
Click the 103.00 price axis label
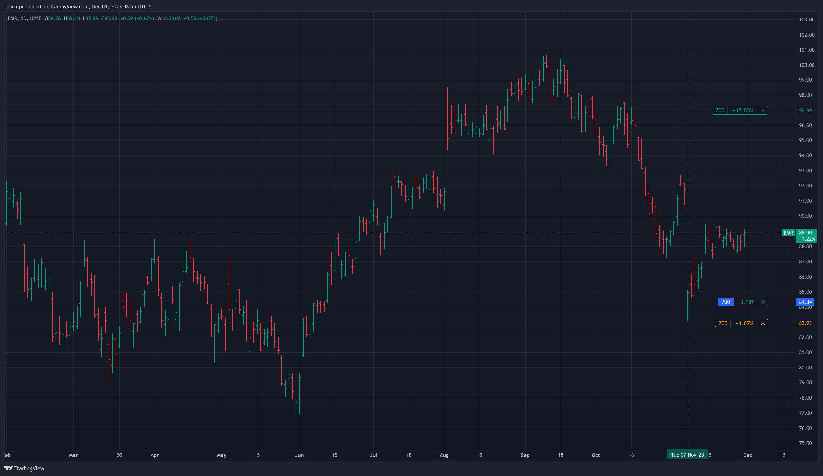coord(807,20)
